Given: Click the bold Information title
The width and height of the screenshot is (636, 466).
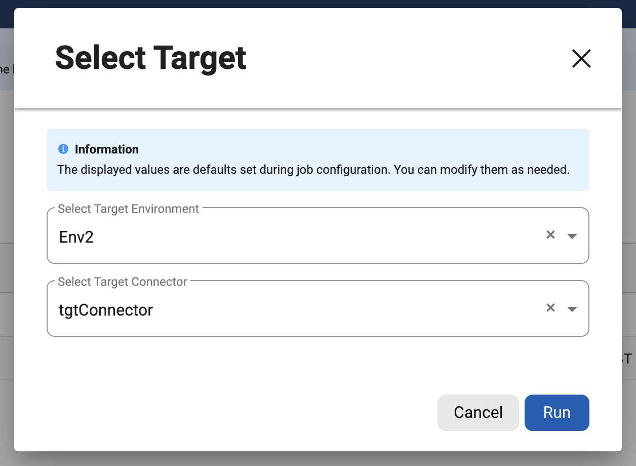Looking at the screenshot, I should click(106, 149).
